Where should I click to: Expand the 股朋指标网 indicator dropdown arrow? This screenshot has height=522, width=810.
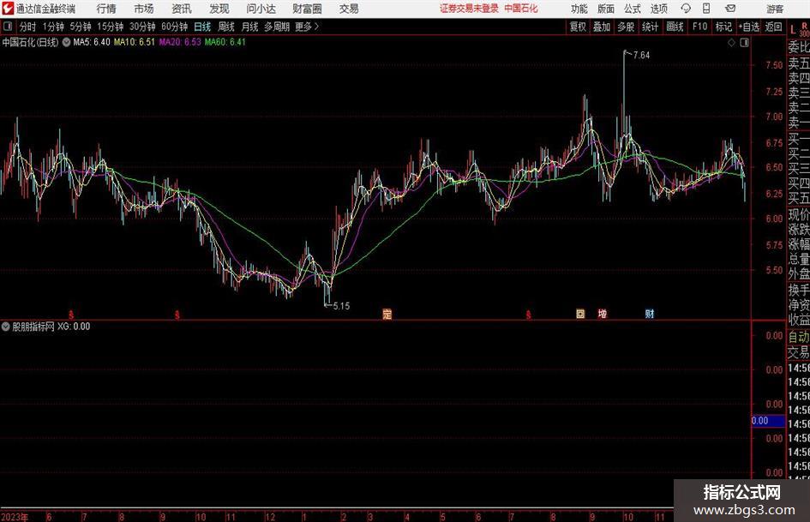coord(6,327)
